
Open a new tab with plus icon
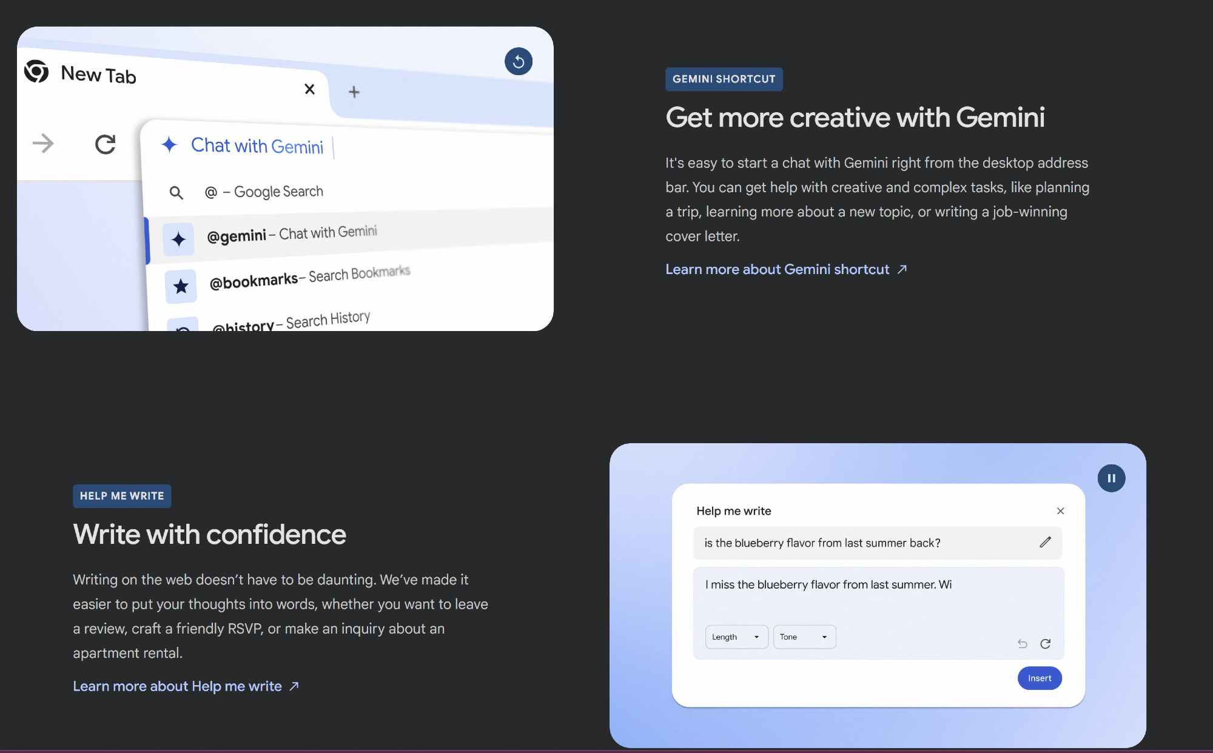coord(354,92)
